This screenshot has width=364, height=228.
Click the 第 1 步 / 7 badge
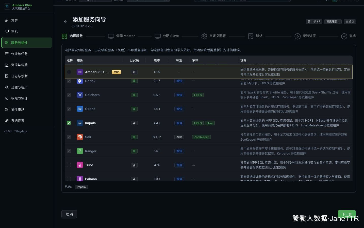(x=314, y=22)
